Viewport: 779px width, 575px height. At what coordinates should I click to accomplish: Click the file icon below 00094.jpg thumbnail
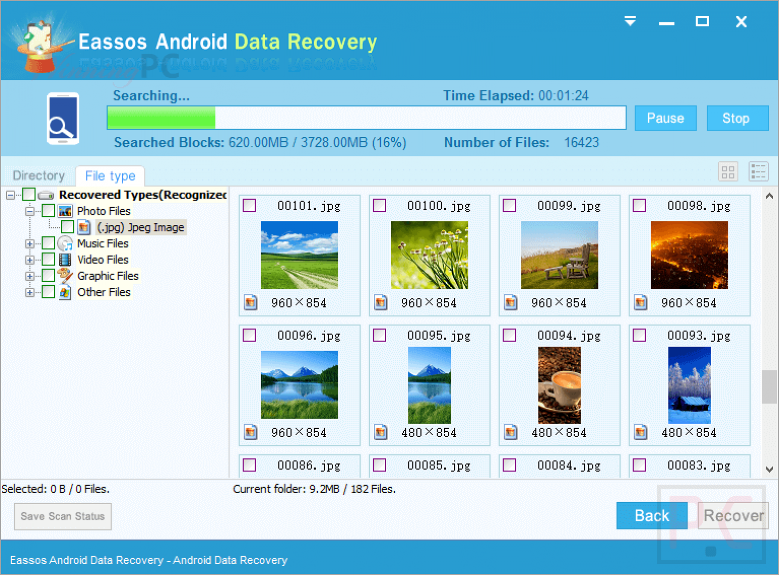511,432
